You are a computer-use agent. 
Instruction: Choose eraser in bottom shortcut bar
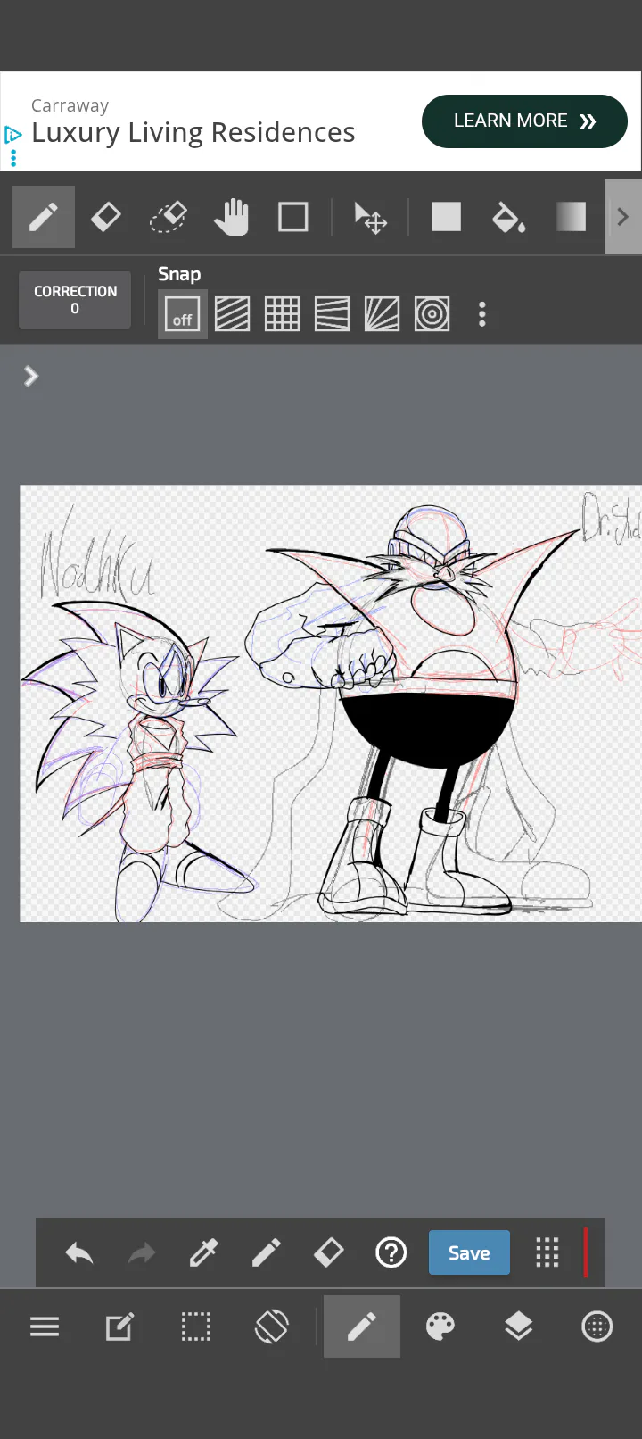329,1253
